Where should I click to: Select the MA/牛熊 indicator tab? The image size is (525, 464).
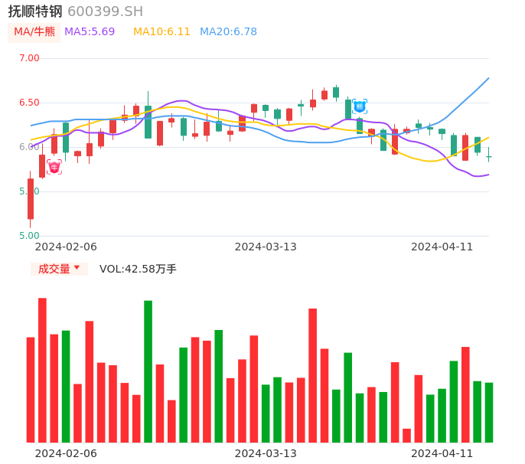pos(34,32)
